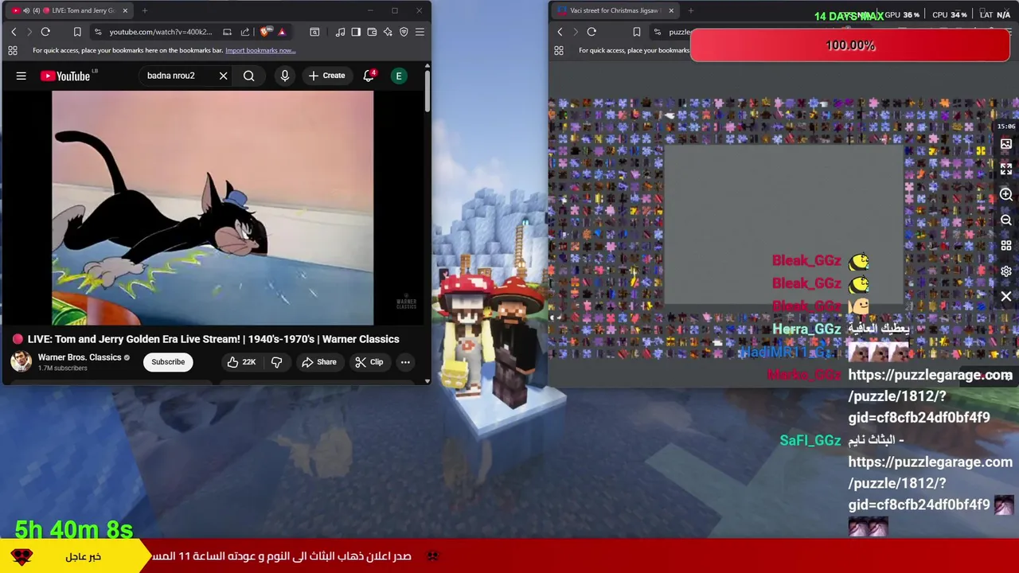Subscribe to Warner Bros. Classics

point(168,362)
